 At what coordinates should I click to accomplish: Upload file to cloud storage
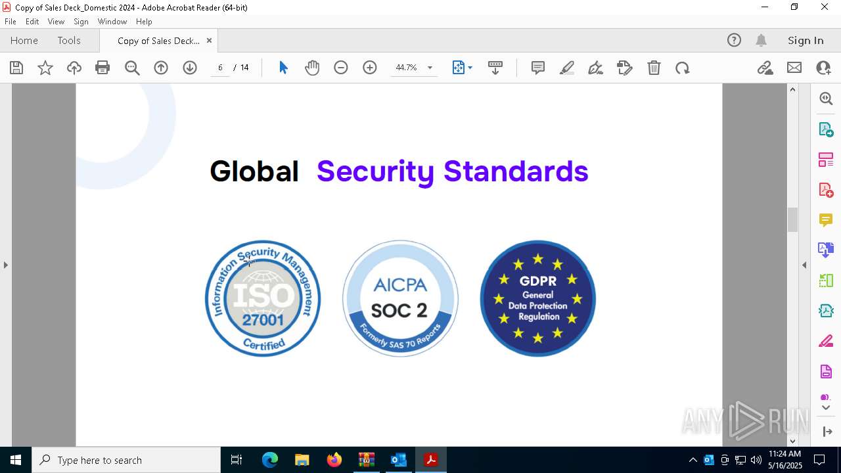pyautogui.click(x=74, y=68)
